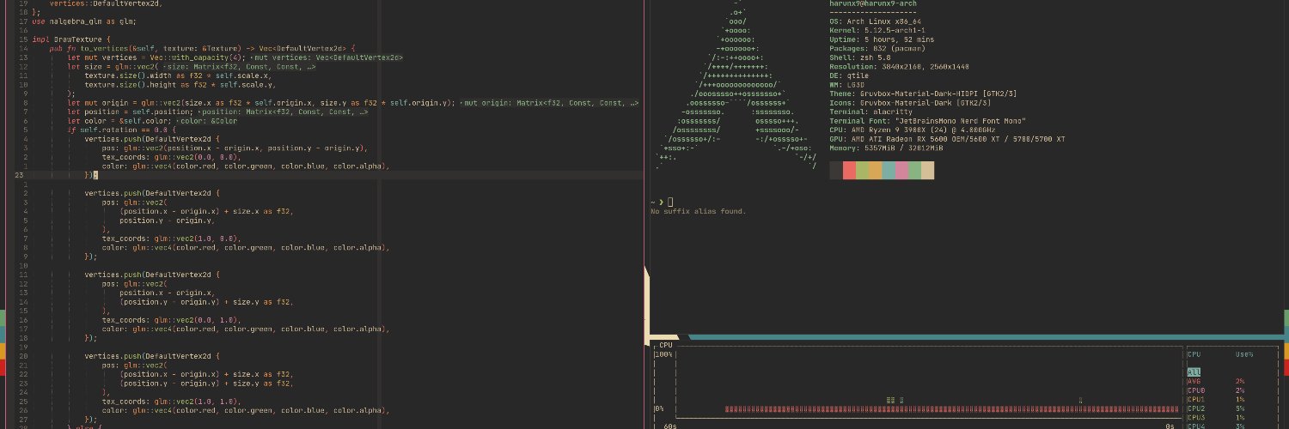Click the 'harunx9@harunx9-arch' title in neofetch
The width and height of the screenshot is (1289, 429).
[872, 3]
